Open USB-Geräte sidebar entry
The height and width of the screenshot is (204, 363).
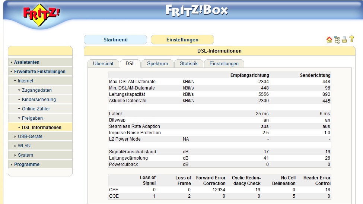[30, 136]
